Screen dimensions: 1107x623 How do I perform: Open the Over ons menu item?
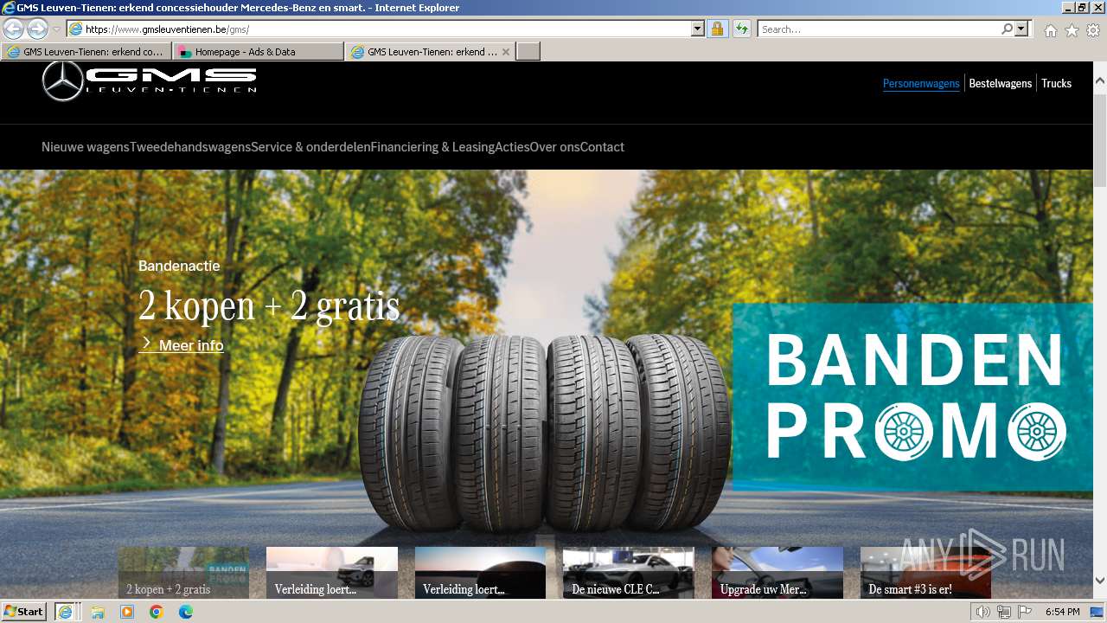coord(554,147)
